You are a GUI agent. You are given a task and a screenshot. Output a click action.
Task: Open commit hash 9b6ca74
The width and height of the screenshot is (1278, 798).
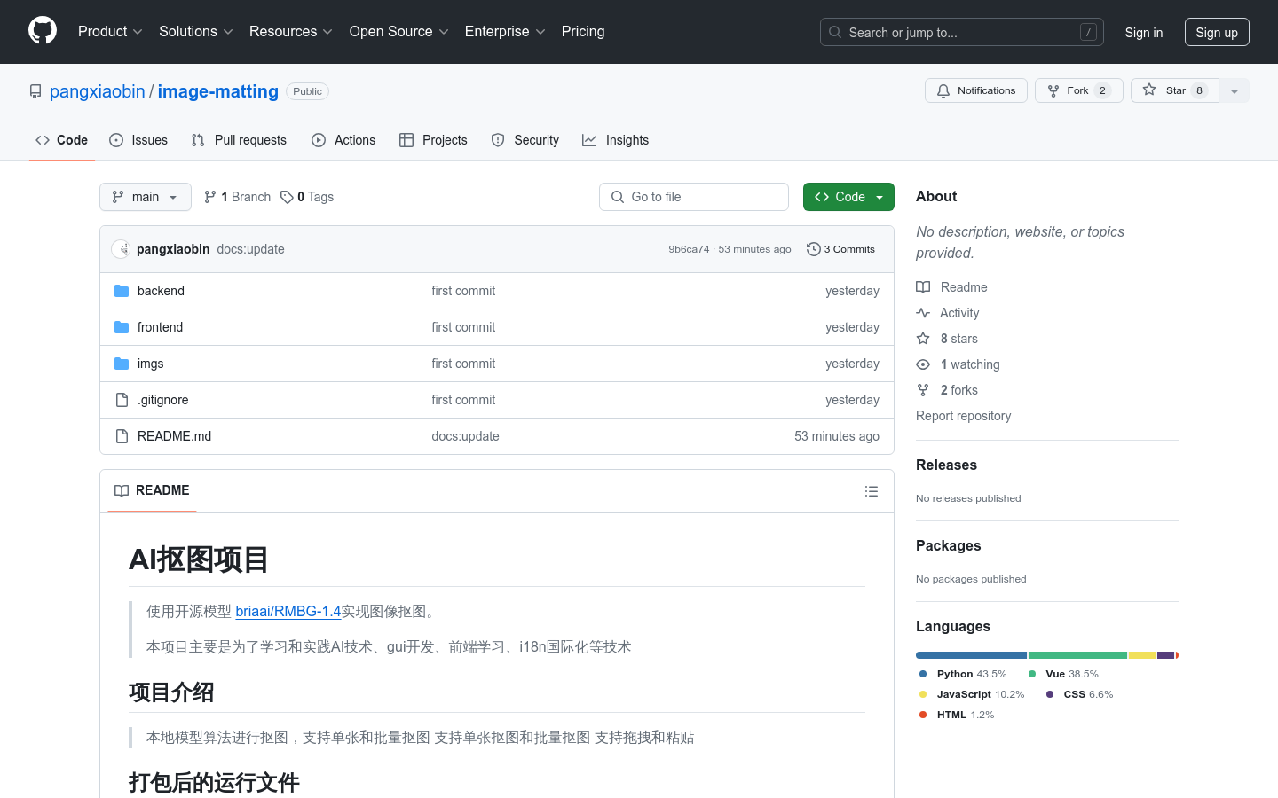point(689,249)
